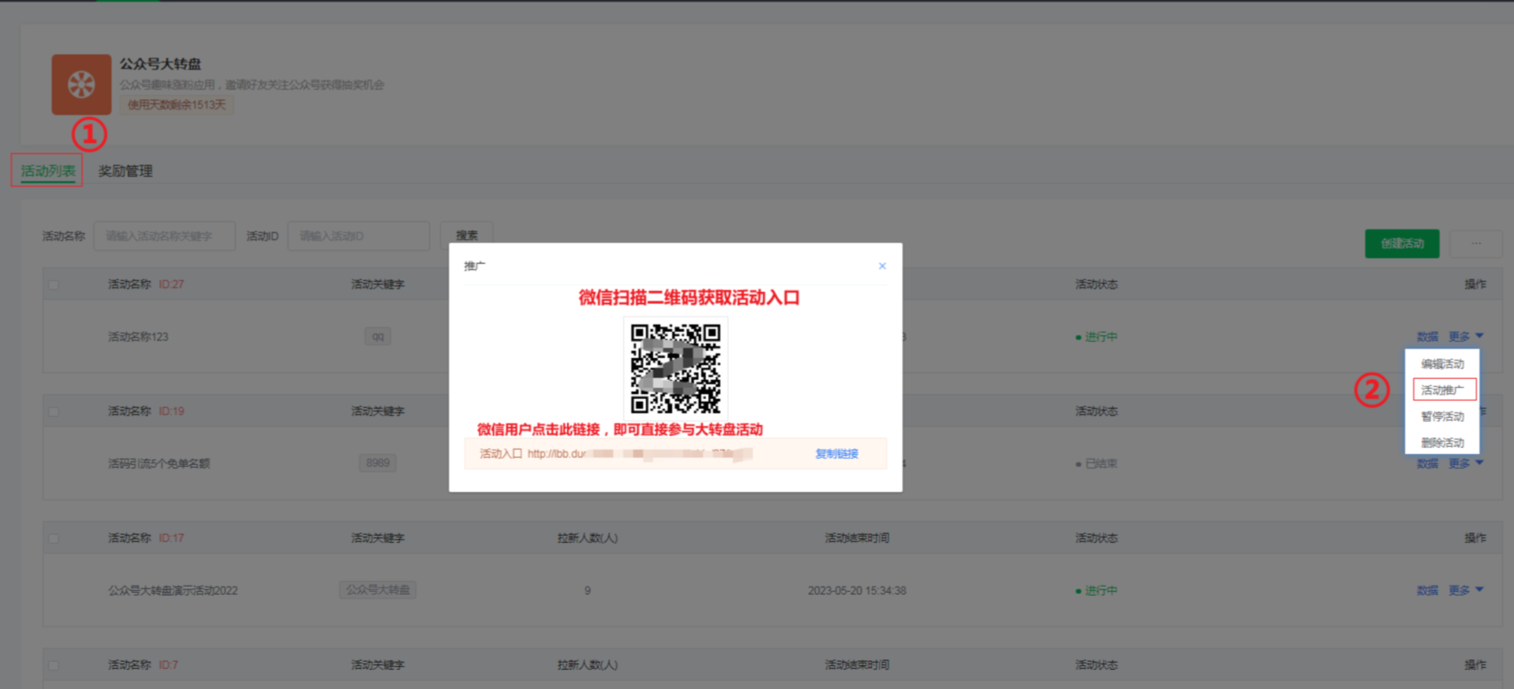This screenshot has width=1514, height=689.
Task: Open 数据 for 活动名称123 row
Action: 1427,336
